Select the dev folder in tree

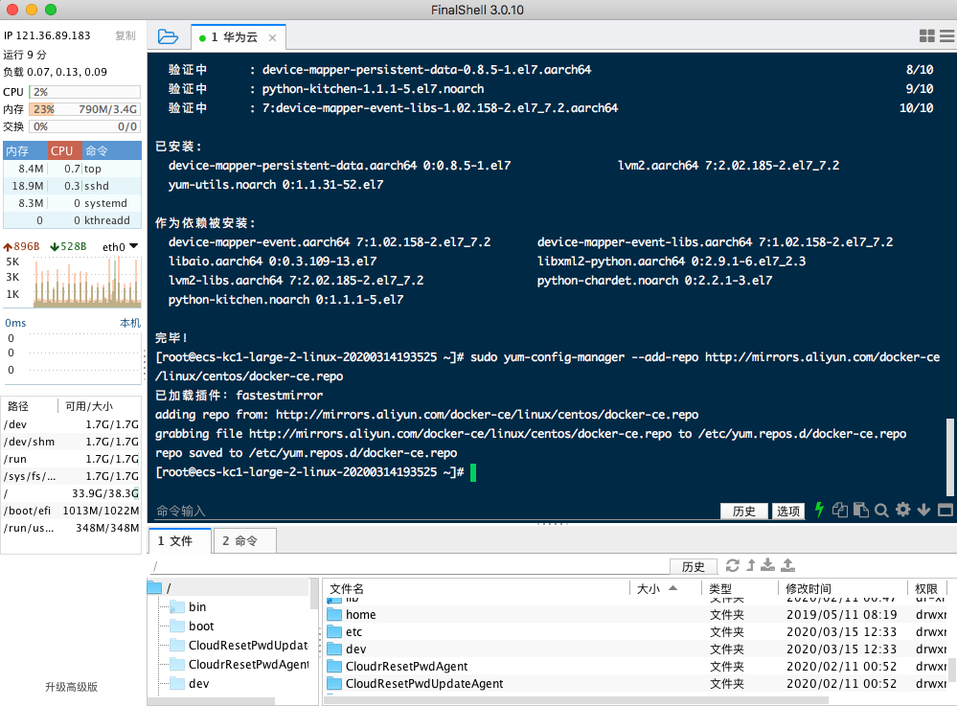199,683
